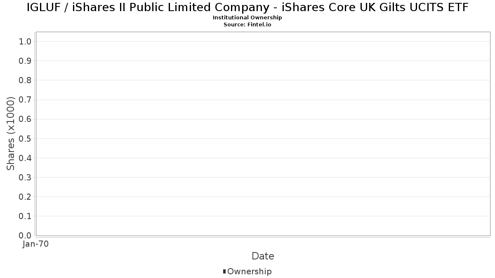Click the 0.9 y-axis tick label
Image resolution: width=495 pixels, height=278 pixels.
(x=25, y=61)
